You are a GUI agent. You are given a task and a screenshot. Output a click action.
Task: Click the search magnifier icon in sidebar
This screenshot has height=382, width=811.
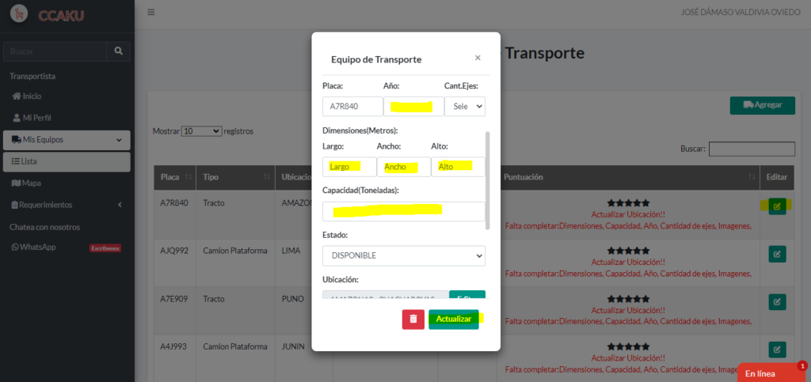[118, 51]
